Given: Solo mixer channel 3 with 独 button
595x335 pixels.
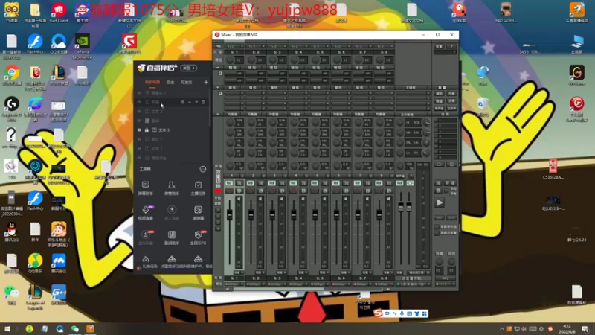Looking at the screenshot, I should [x=282, y=183].
